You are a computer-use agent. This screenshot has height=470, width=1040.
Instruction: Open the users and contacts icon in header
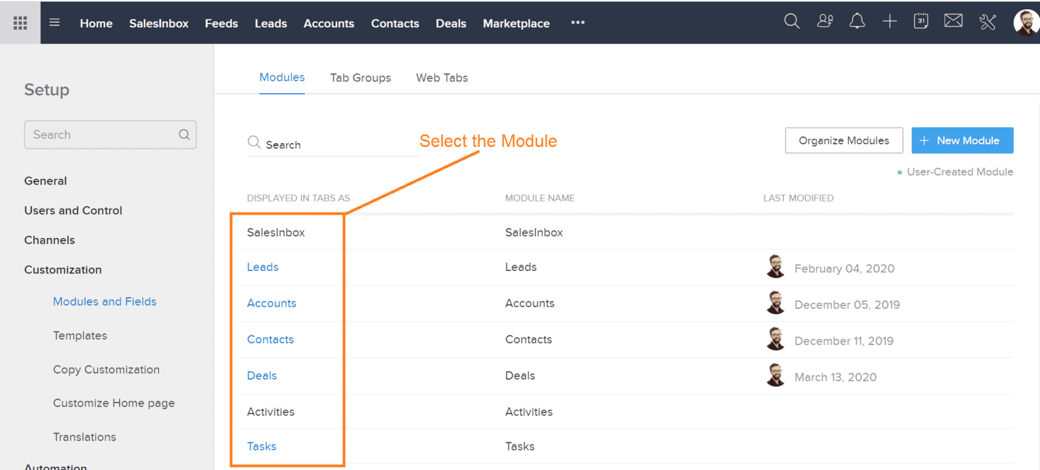825,21
